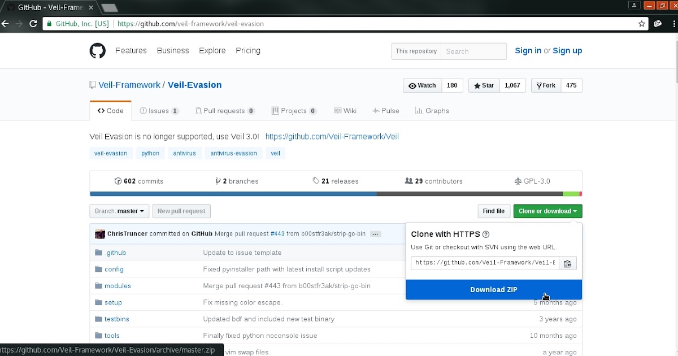
Task: Click the scales icon next to GPL-3.0
Action: (x=518, y=180)
